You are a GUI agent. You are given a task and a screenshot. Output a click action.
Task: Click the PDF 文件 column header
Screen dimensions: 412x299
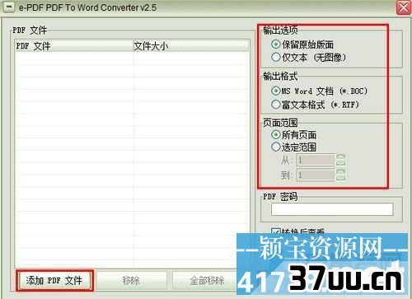74,46
